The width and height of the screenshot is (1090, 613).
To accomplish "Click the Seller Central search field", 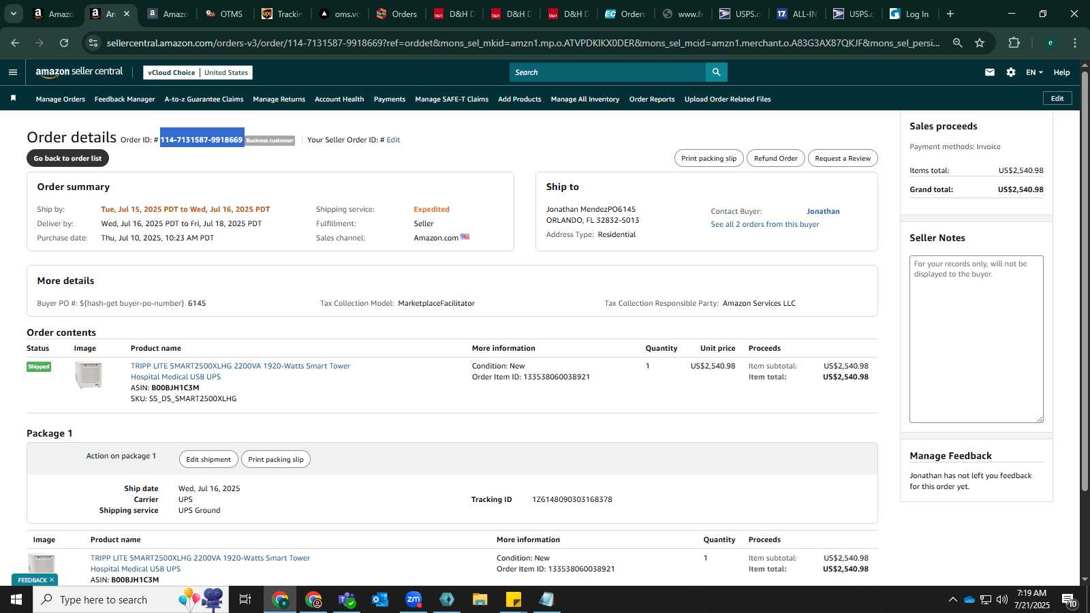I will pos(608,72).
